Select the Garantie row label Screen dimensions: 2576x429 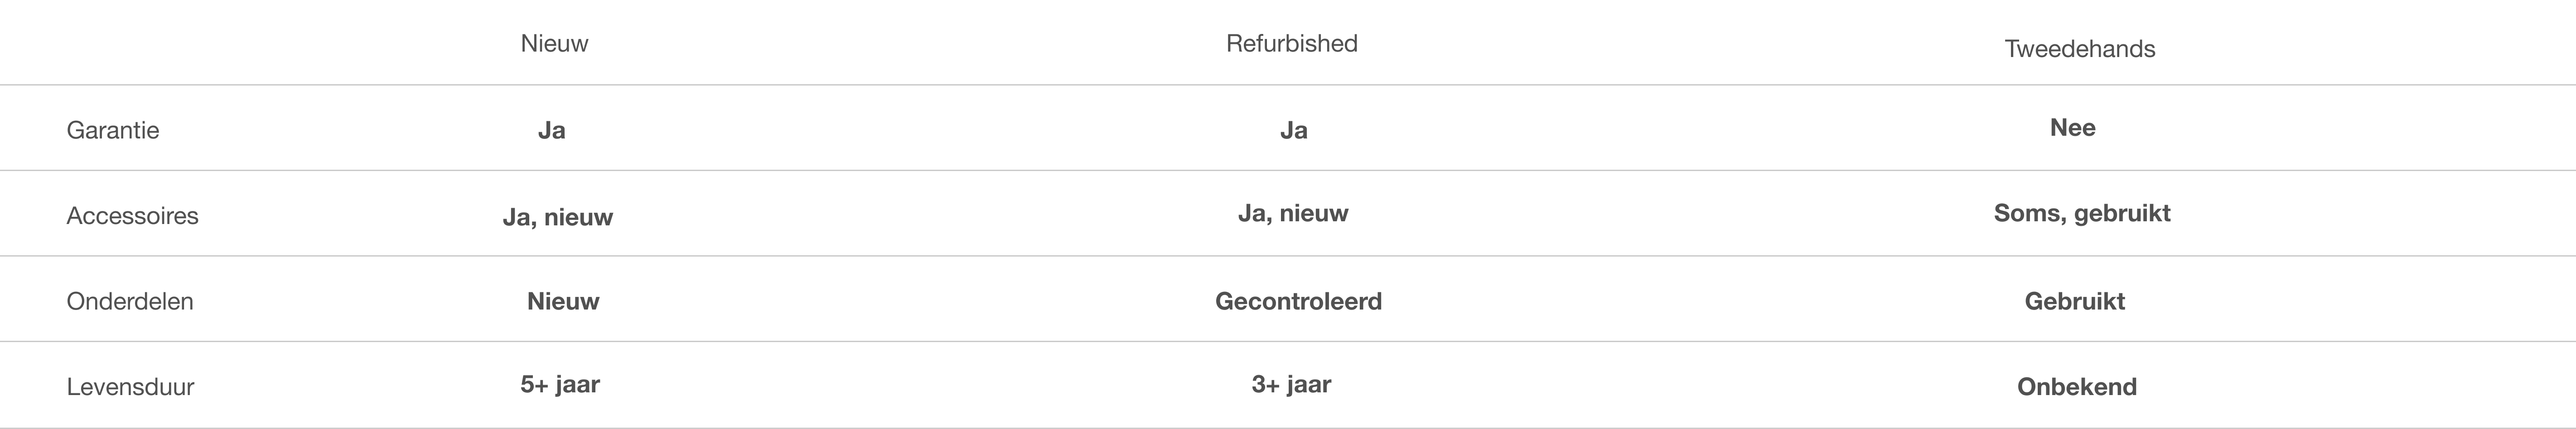point(113,131)
